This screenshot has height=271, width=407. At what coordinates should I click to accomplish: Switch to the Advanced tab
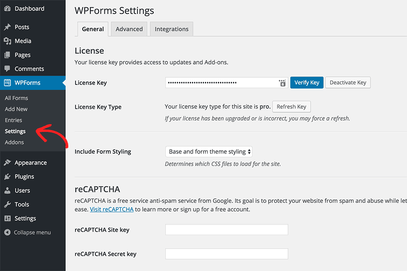(x=129, y=28)
